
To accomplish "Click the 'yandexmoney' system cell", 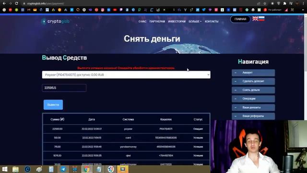I will (x=128, y=147).
